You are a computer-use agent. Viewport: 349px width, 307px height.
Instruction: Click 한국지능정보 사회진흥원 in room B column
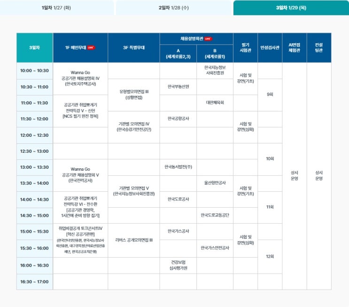(x=215, y=71)
